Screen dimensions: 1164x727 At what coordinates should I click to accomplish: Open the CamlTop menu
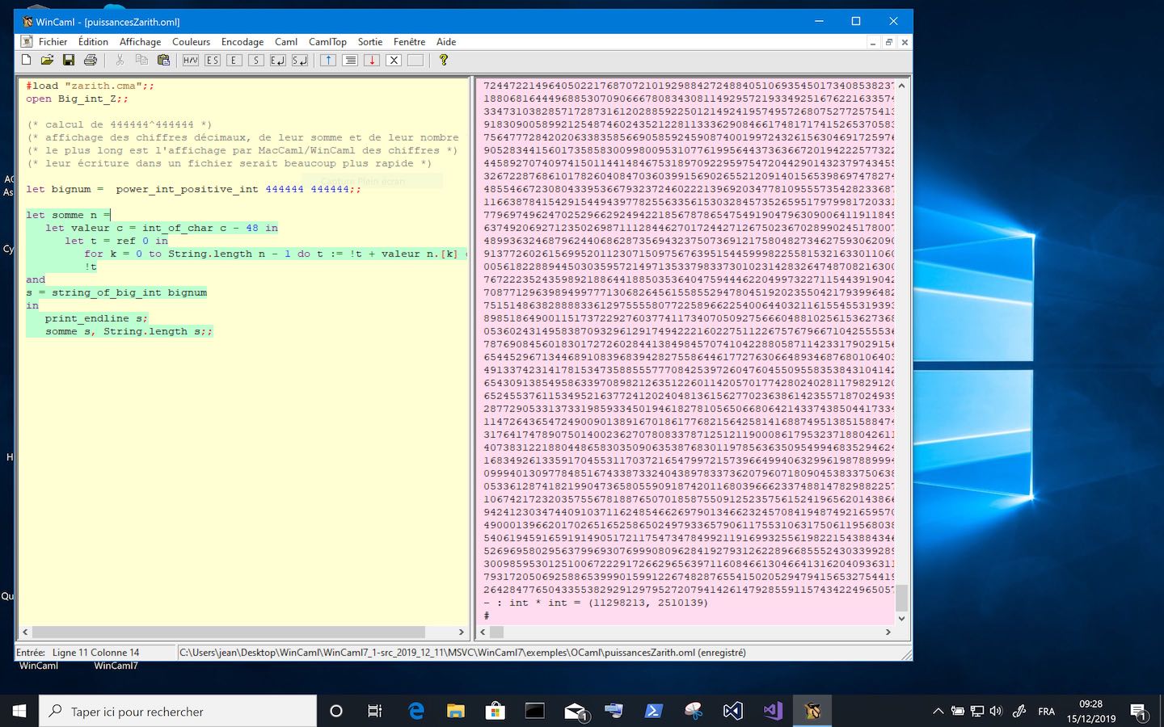tap(327, 42)
